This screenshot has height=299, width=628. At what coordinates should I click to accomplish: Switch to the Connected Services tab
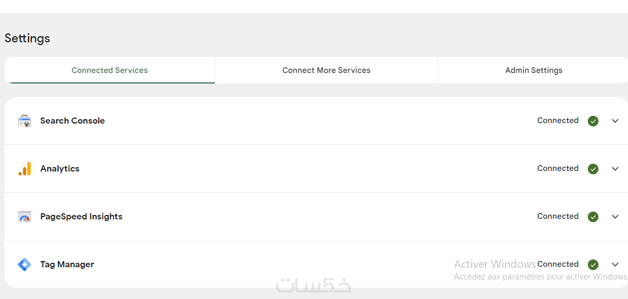tap(110, 70)
